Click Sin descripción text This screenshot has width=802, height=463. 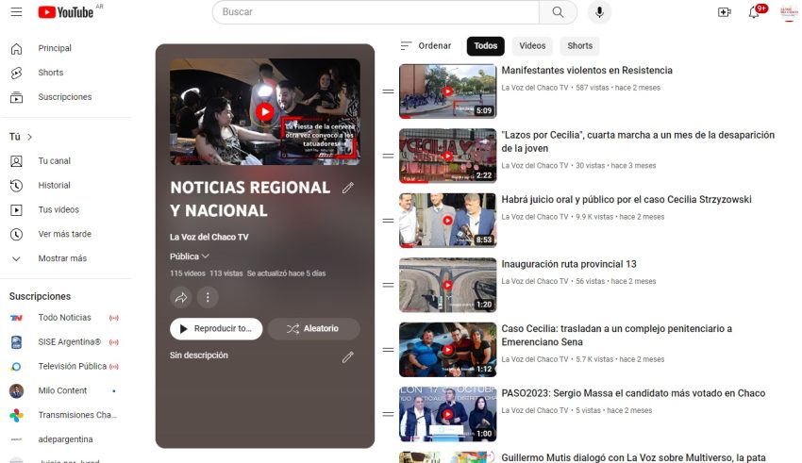[x=199, y=356]
